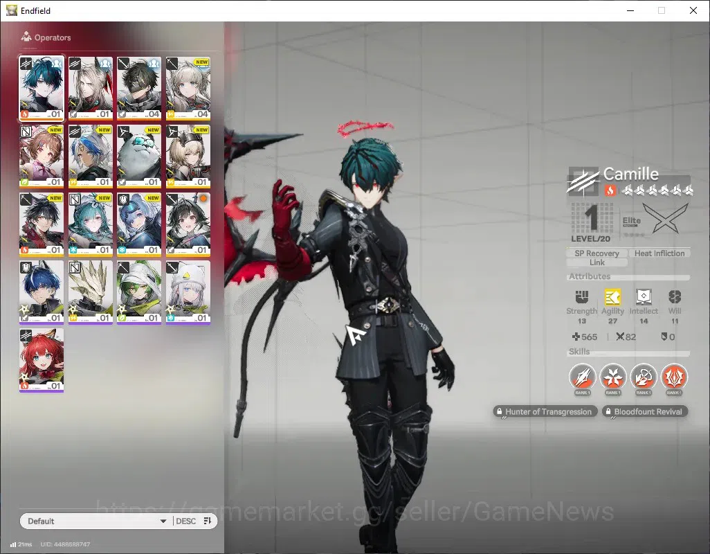Select the NEW blonde girl level 04 card
Viewport: 710px width, 554px height.
coord(188,89)
